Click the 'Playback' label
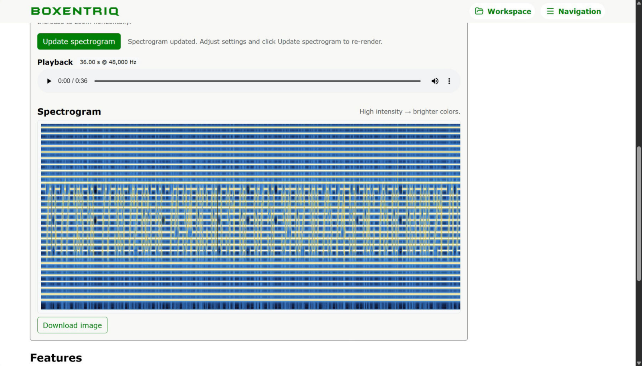 tap(55, 62)
